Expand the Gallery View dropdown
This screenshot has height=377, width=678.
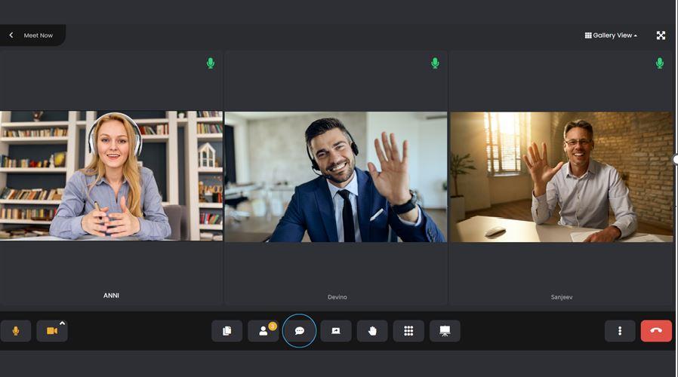(x=611, y=35)
